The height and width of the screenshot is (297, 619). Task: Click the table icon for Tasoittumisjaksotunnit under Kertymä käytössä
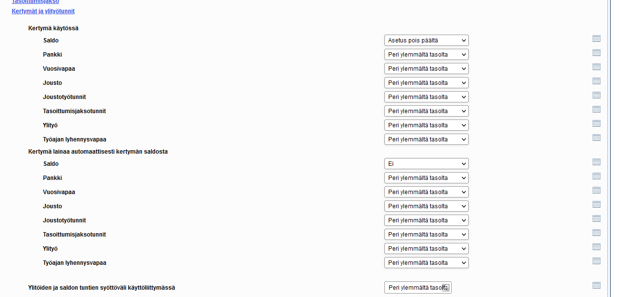[596, 109]
